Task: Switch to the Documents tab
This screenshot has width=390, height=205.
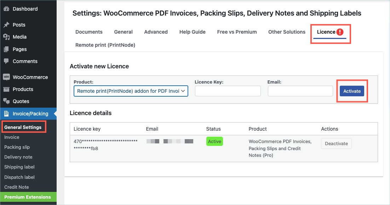Action: point(89,32)
